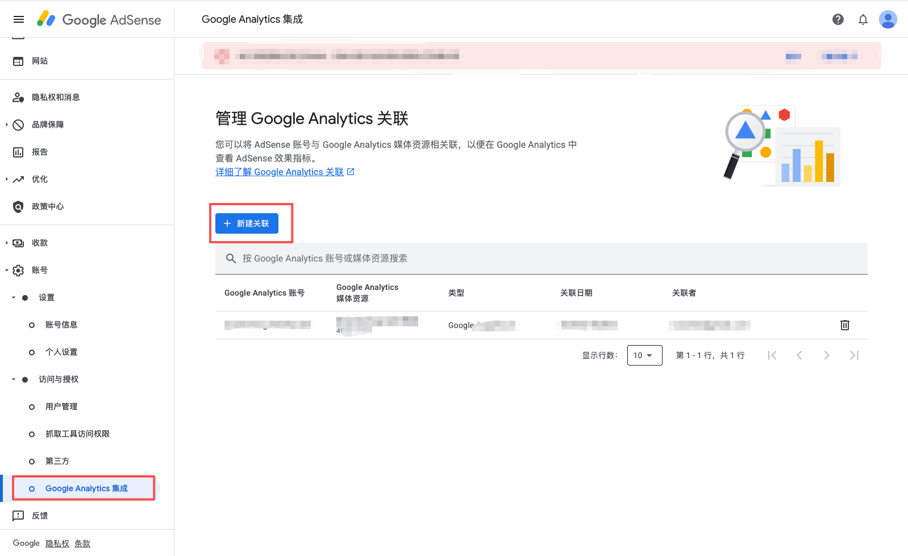Click the search magnifier icon
Image resolution: width=908 pixels, height=556 pixels.
[231, 258]
